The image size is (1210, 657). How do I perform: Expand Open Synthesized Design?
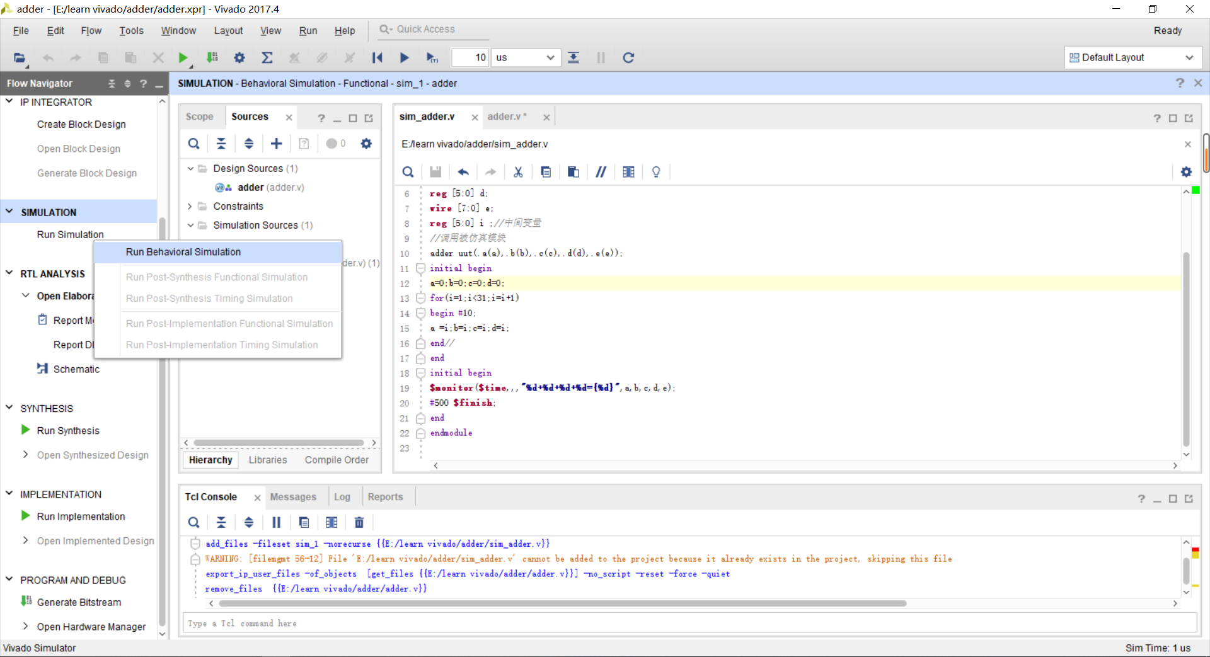tap(25, 454)
